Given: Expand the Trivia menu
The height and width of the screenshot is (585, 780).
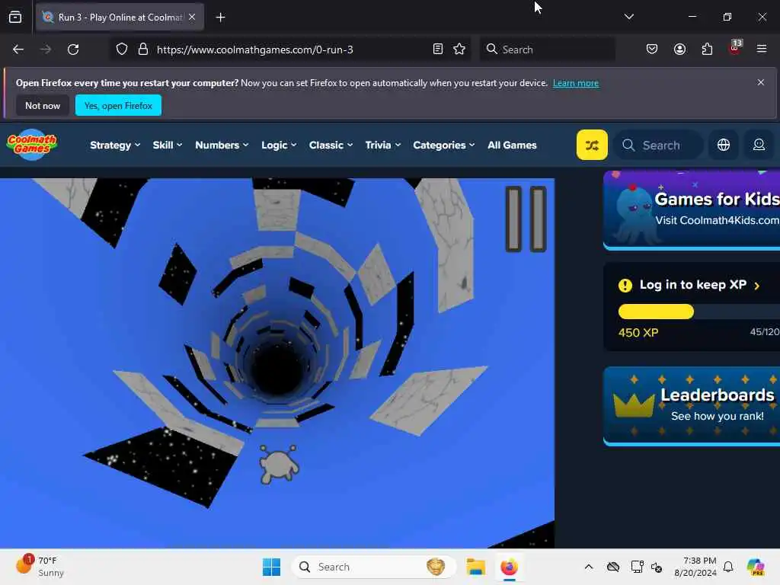Looking at the screenshot, I should 382,145.
